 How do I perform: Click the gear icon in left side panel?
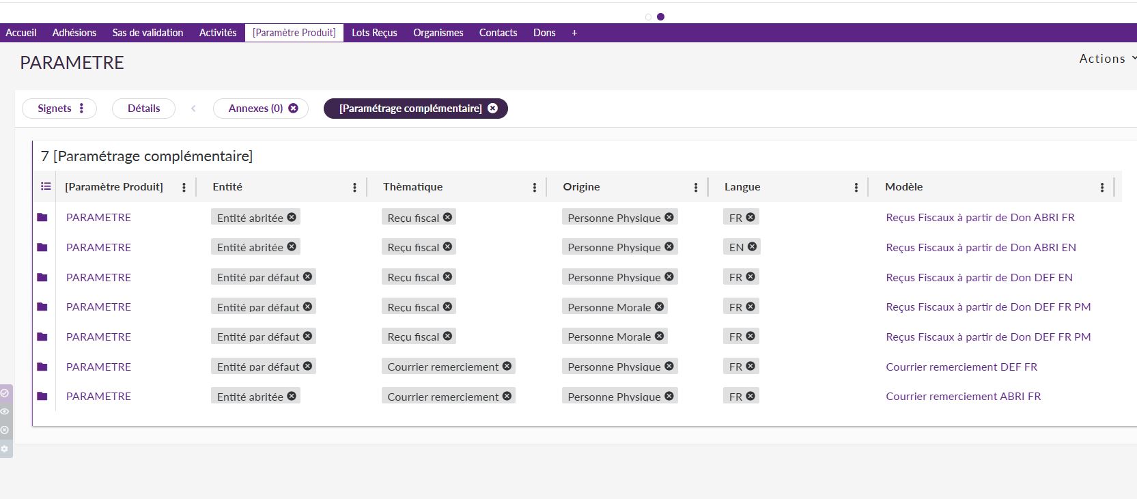coord(5,449)
